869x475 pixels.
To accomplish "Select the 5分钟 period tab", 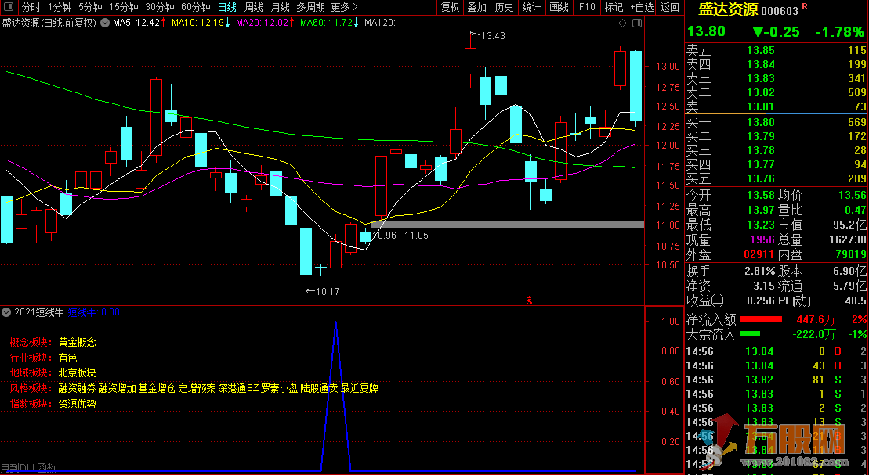I will coord(90,7).
